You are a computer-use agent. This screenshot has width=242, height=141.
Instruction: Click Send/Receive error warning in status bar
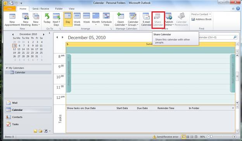(x=166, y=137)
